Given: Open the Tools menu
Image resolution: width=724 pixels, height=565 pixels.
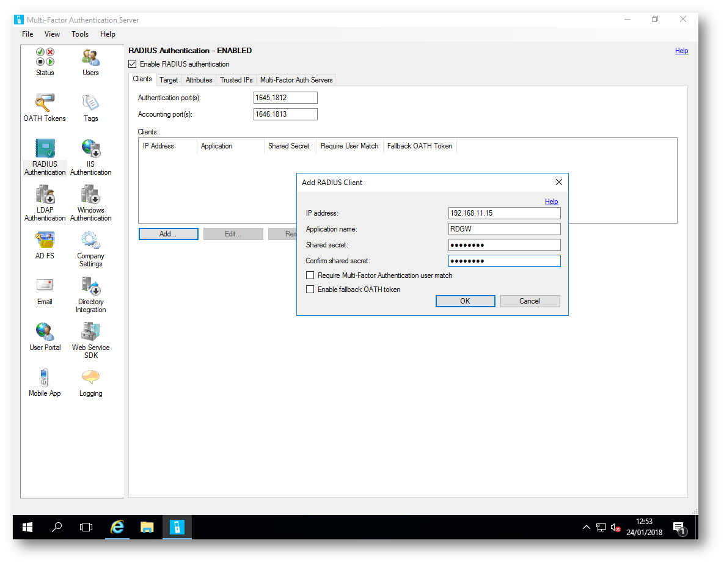Looking at the screenshot, I should tap(80, 34).
